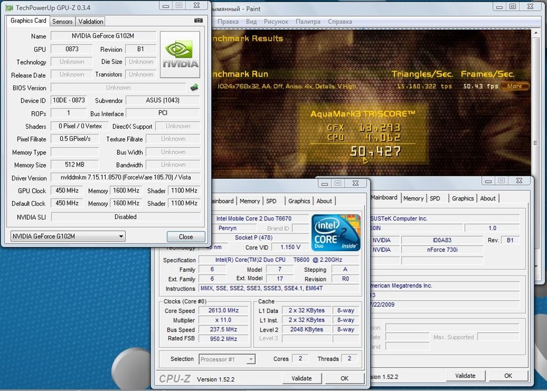
Task: Open the Validation tab in GPU-Z
Action: (x=91, y=21)
